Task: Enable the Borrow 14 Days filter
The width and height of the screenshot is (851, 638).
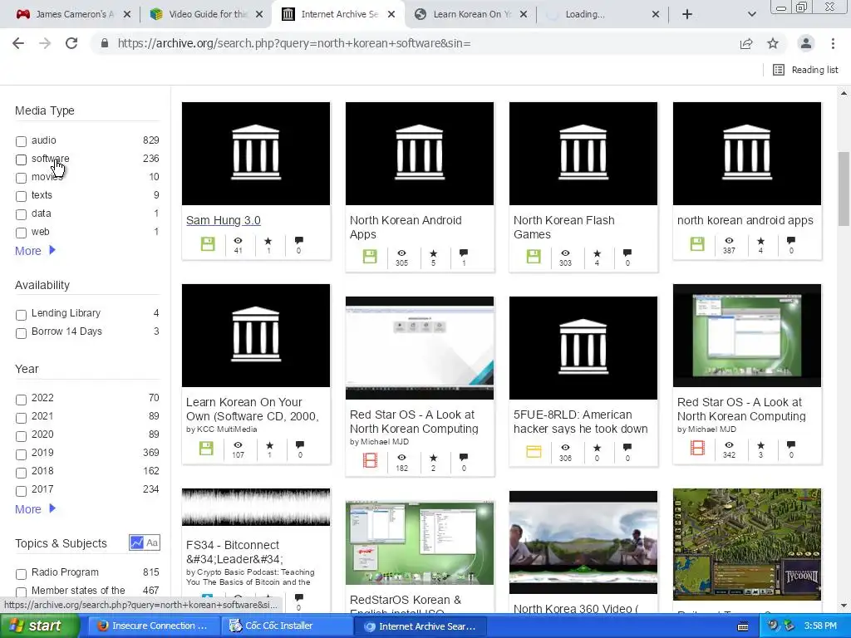Action: [x=21, y=333]
